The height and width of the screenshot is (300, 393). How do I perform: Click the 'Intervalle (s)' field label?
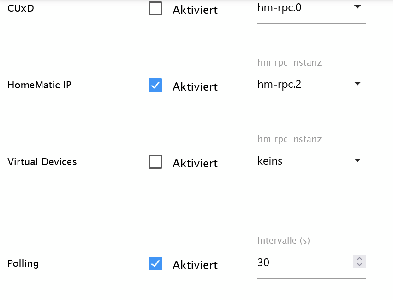tap(284, 240)
